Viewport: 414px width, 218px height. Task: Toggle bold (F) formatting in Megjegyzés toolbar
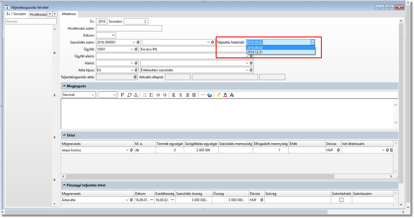(x=122, y=95)
